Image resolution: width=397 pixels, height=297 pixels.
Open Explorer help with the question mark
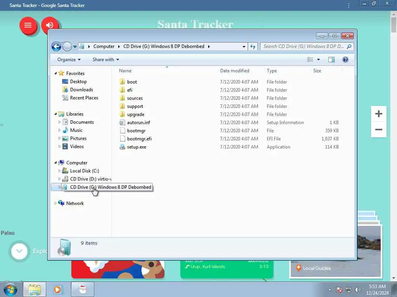pyautogui.click(x=345, y=60)
